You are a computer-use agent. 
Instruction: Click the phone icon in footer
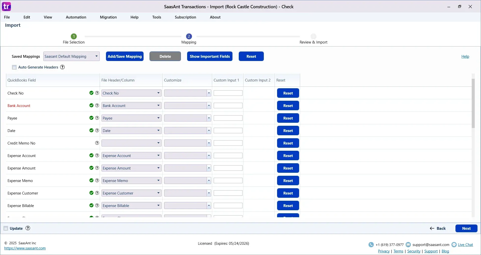pyautogui.click(x=371, y=244)
